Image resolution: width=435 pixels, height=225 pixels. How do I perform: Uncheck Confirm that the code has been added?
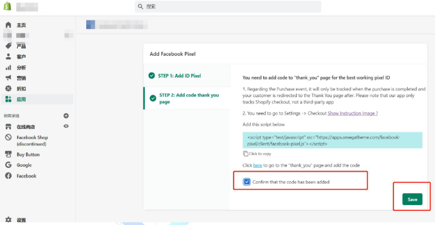[247, 182]
